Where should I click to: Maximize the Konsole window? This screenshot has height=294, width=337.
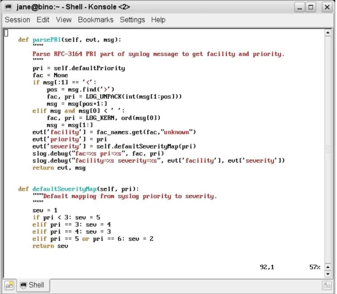click(x=311, y=7)
